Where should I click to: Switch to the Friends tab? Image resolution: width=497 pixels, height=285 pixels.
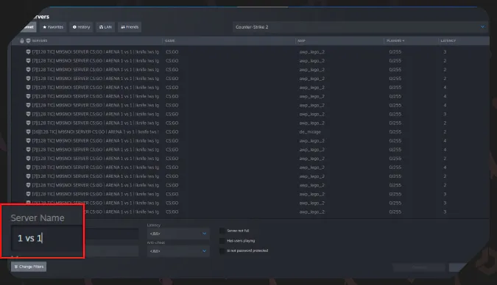pos(130,27)
